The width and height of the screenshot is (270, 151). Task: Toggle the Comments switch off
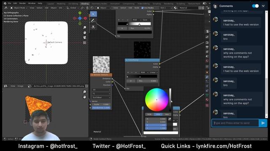[255, 6]
